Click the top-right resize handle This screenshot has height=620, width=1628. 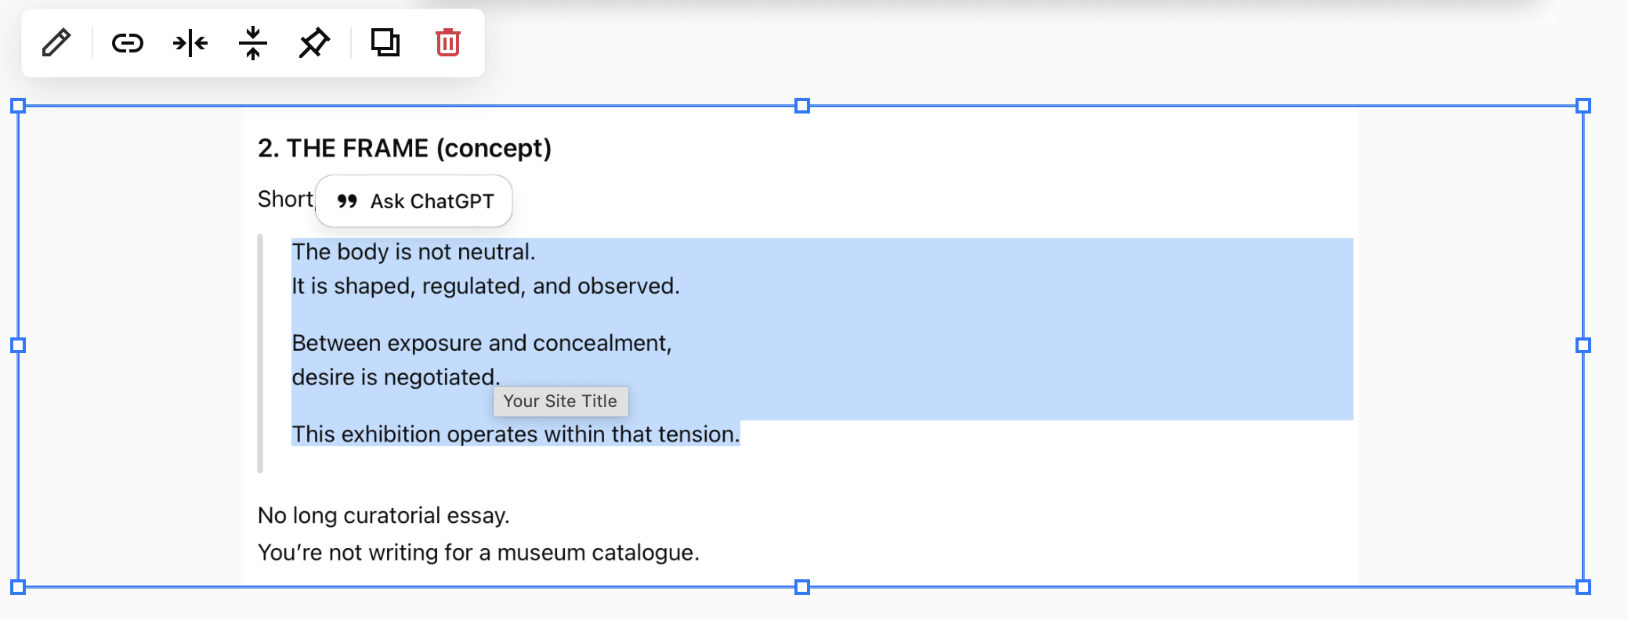[1583, 106]
